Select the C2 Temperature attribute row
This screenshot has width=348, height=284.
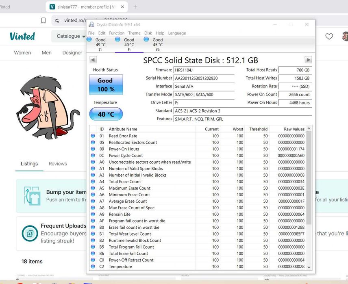click(198, 267)
